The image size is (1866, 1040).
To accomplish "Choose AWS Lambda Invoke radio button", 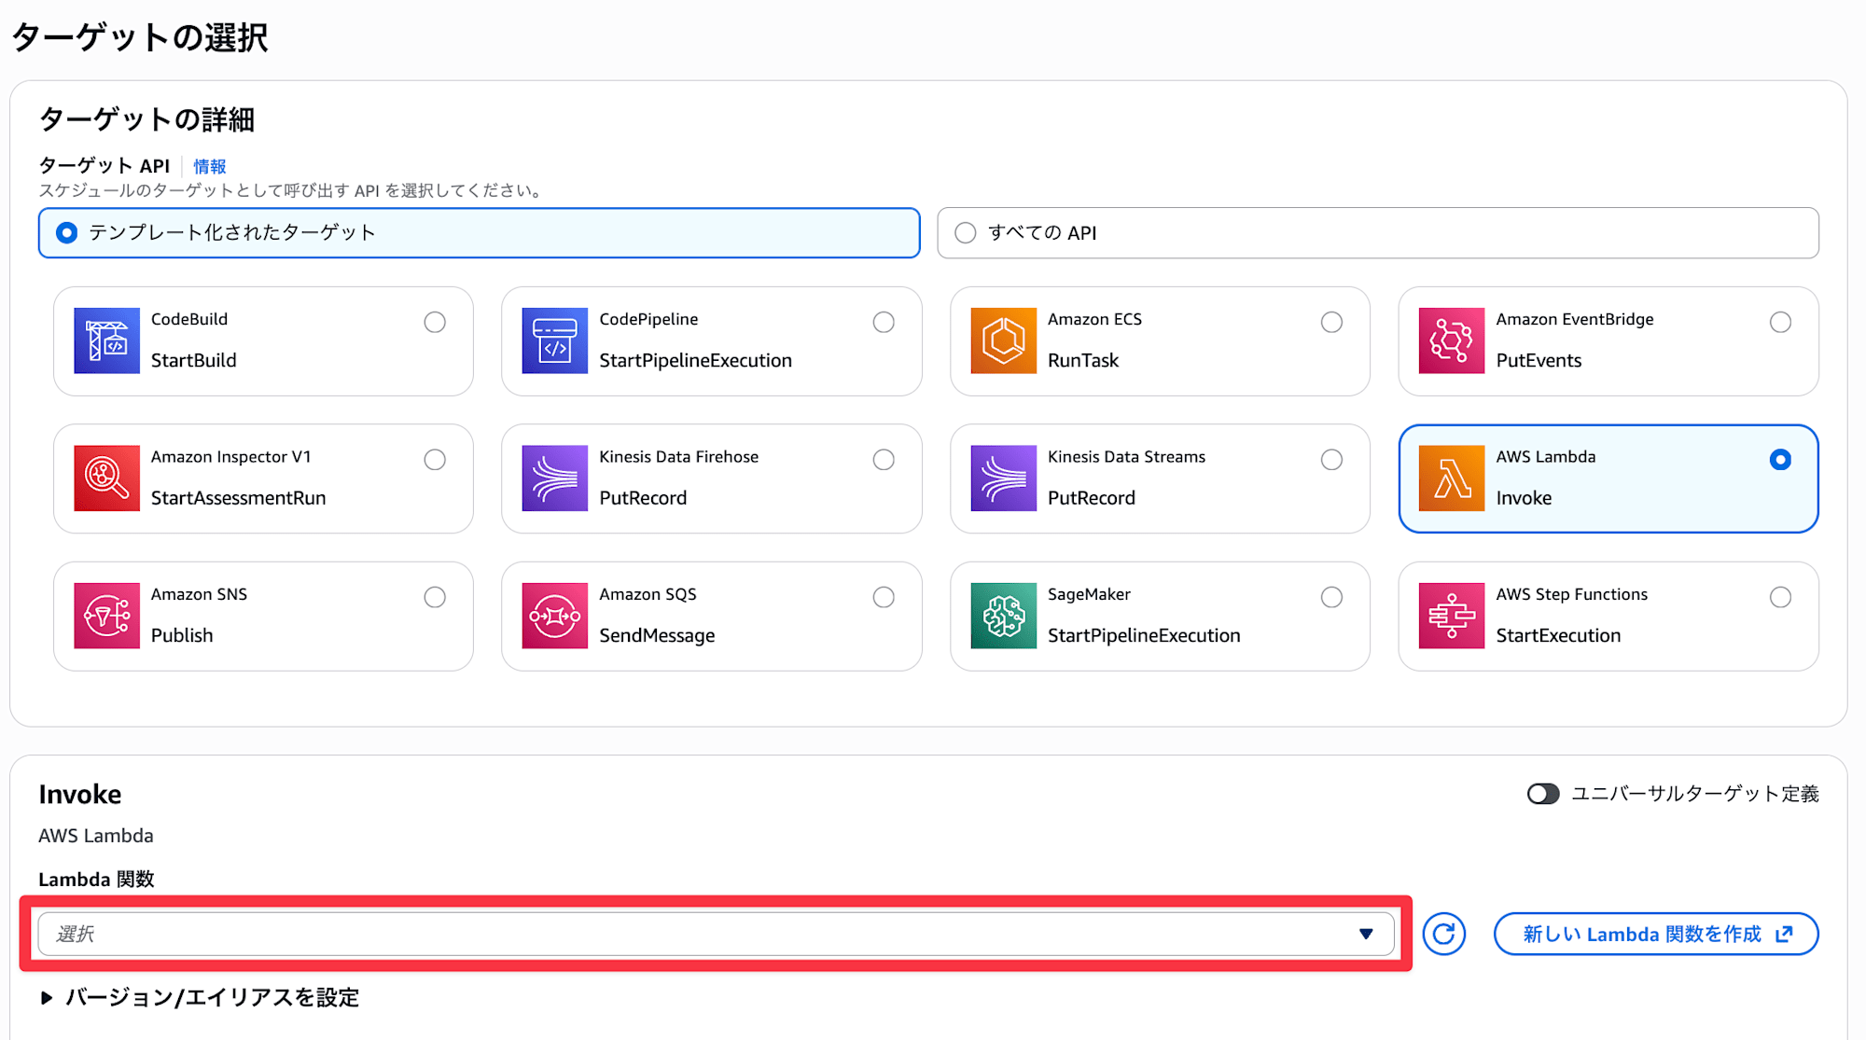I will pos(1780,460).
